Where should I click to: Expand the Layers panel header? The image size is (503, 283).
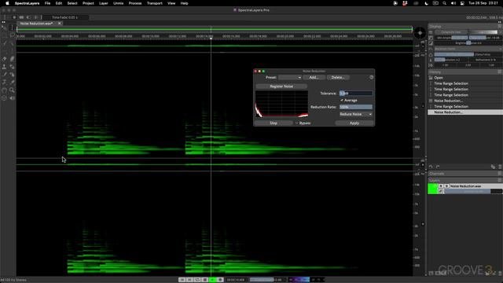pos(465,180)
